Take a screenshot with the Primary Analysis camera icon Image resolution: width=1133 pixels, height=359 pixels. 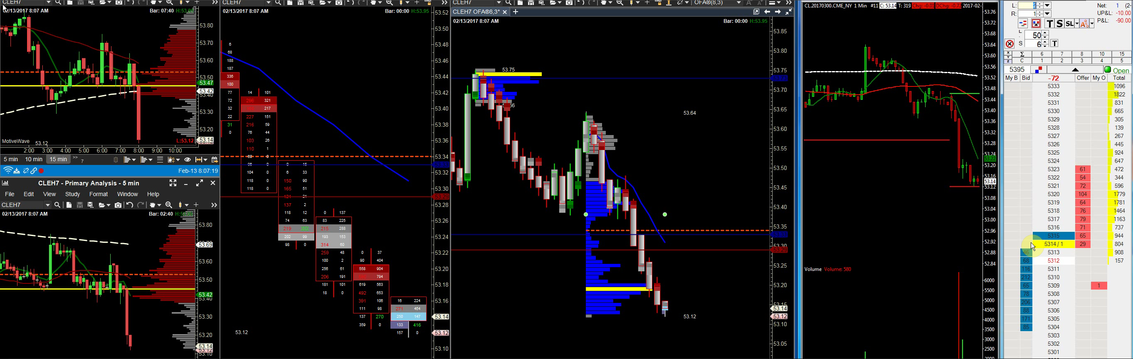pos(118,205)
